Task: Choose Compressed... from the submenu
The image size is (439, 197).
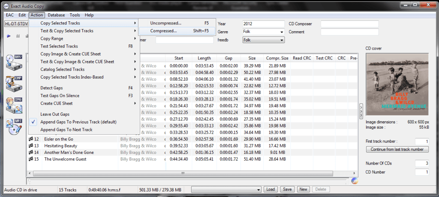Action: pyautogui.click(x=177, y=31)
